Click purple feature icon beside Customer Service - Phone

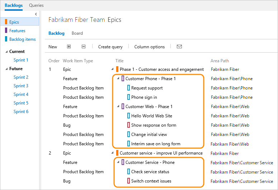[x=123, y=162]
